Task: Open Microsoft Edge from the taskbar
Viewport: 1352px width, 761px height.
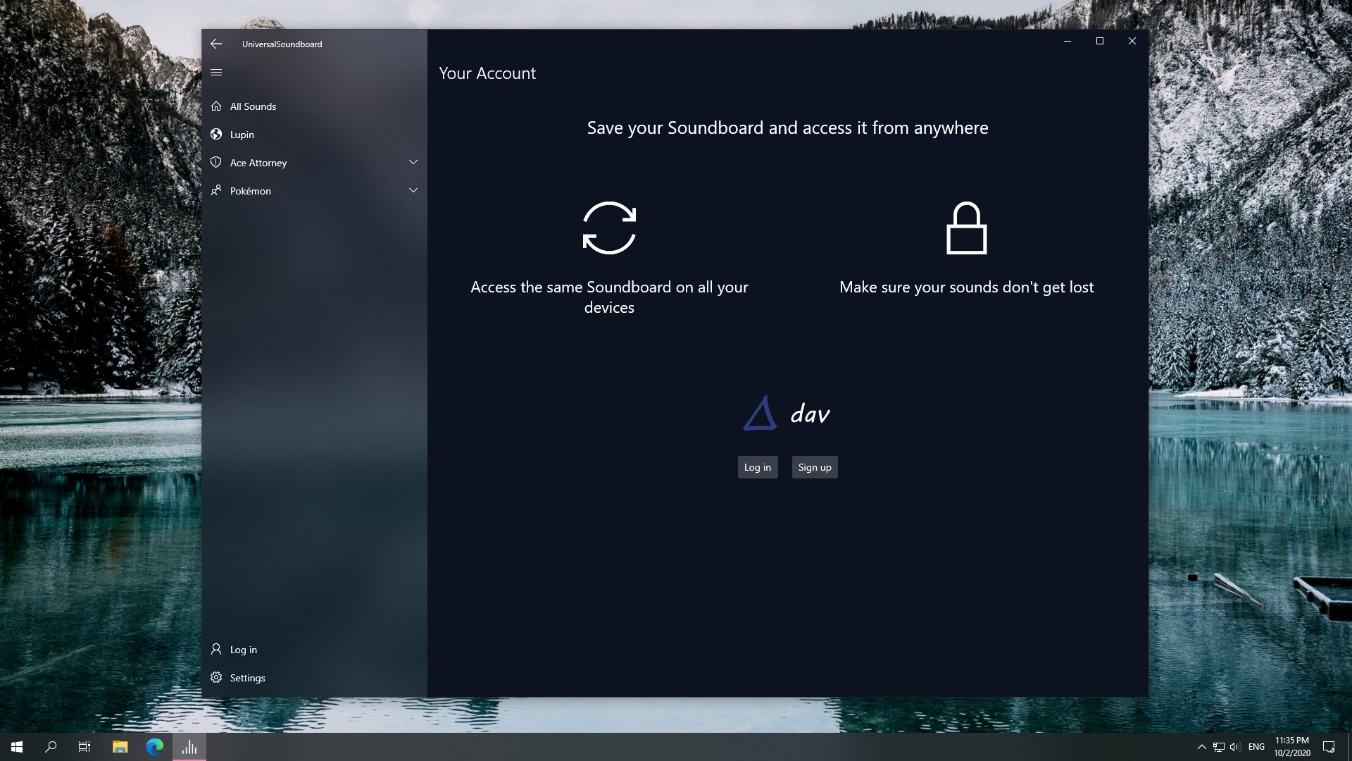Action: click(x=154, y=747)
